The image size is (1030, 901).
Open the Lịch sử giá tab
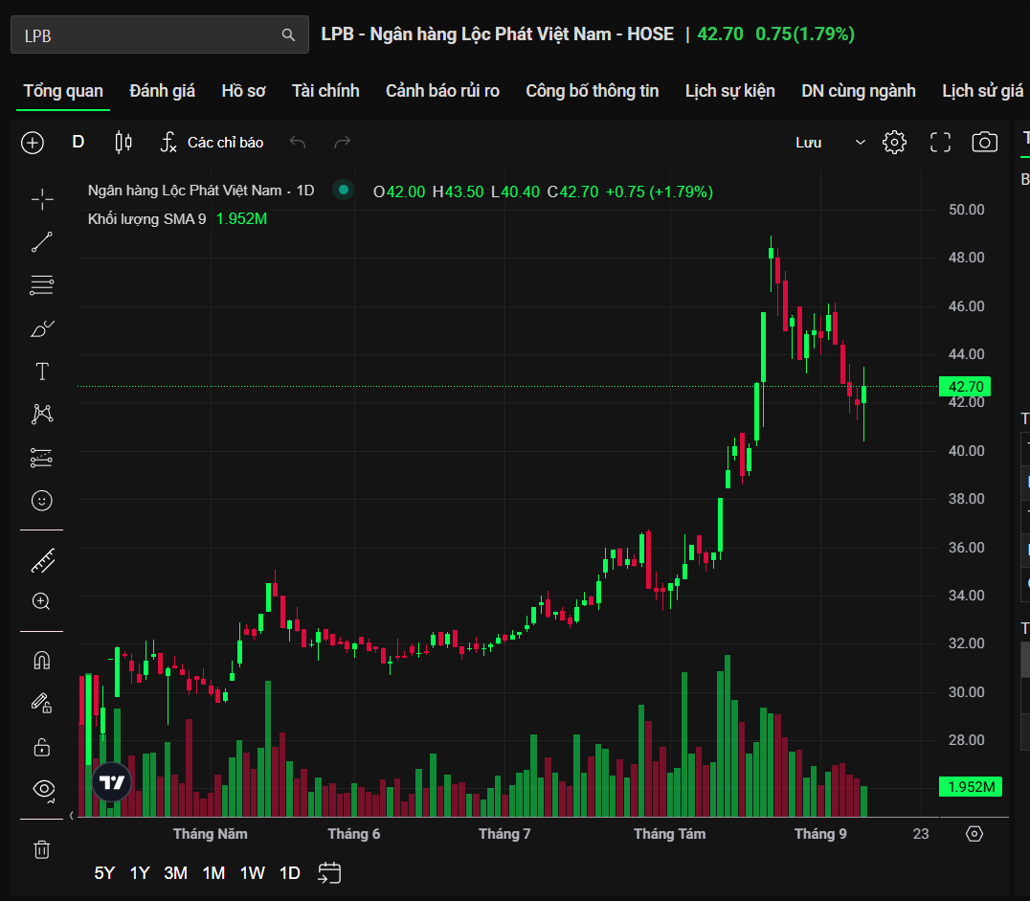click(x=983, y=91)
